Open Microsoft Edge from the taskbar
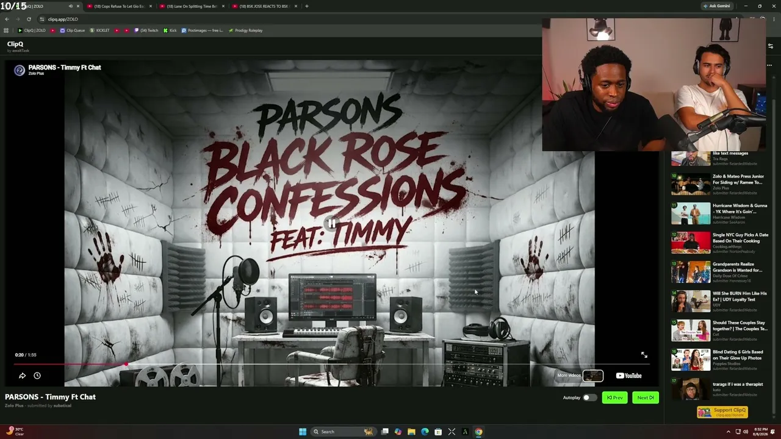 point(425,432)
